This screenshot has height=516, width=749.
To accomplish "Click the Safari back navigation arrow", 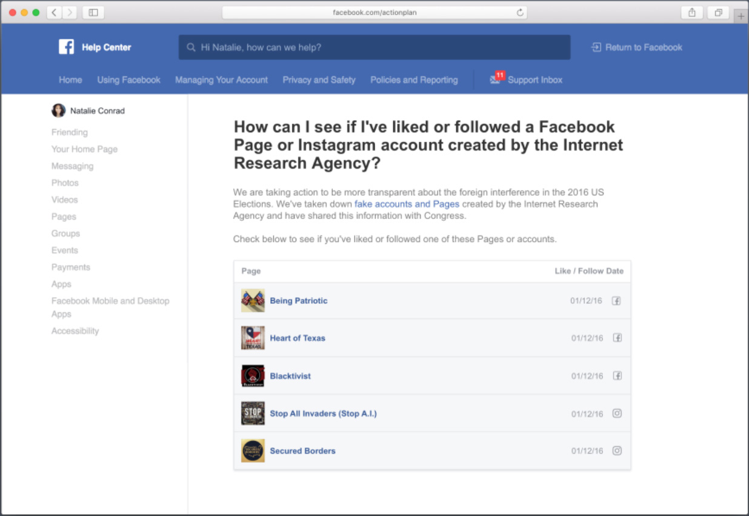I will tap(54, 12).
